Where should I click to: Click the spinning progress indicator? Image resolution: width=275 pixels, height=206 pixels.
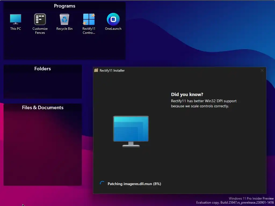[102, 183]
